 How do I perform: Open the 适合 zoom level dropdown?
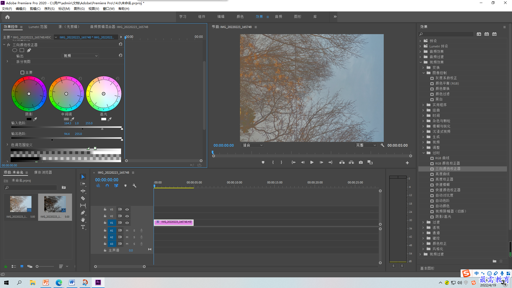[252, 145]
